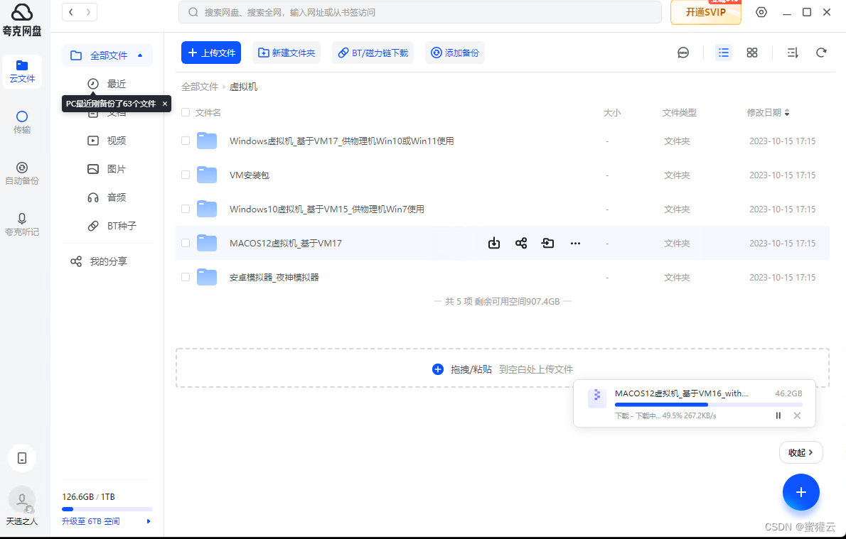Open 音频 audio category
The height and width of the screenshot is (539, 846).
[x=107, y=197]
